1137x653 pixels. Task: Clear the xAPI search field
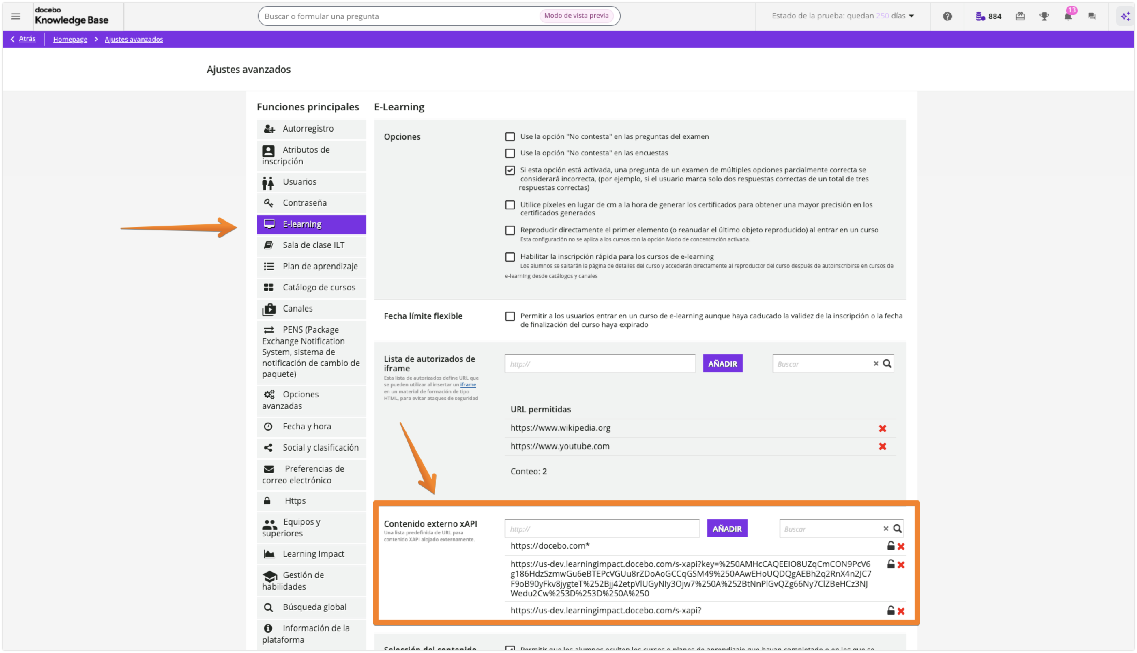[x=885, y=529]
